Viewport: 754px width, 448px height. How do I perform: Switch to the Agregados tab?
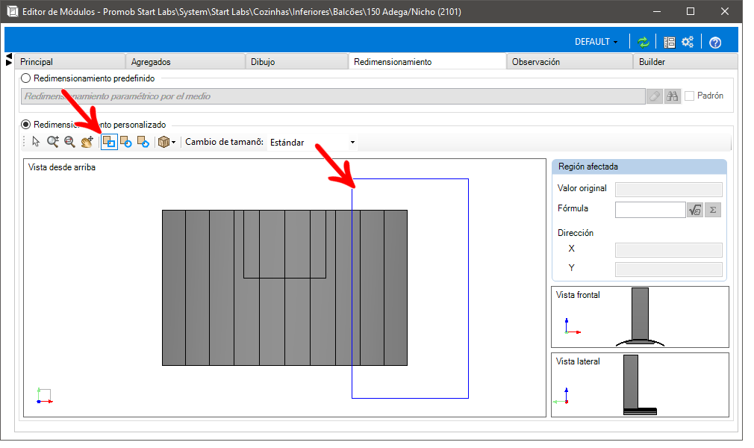pos(185,61)
